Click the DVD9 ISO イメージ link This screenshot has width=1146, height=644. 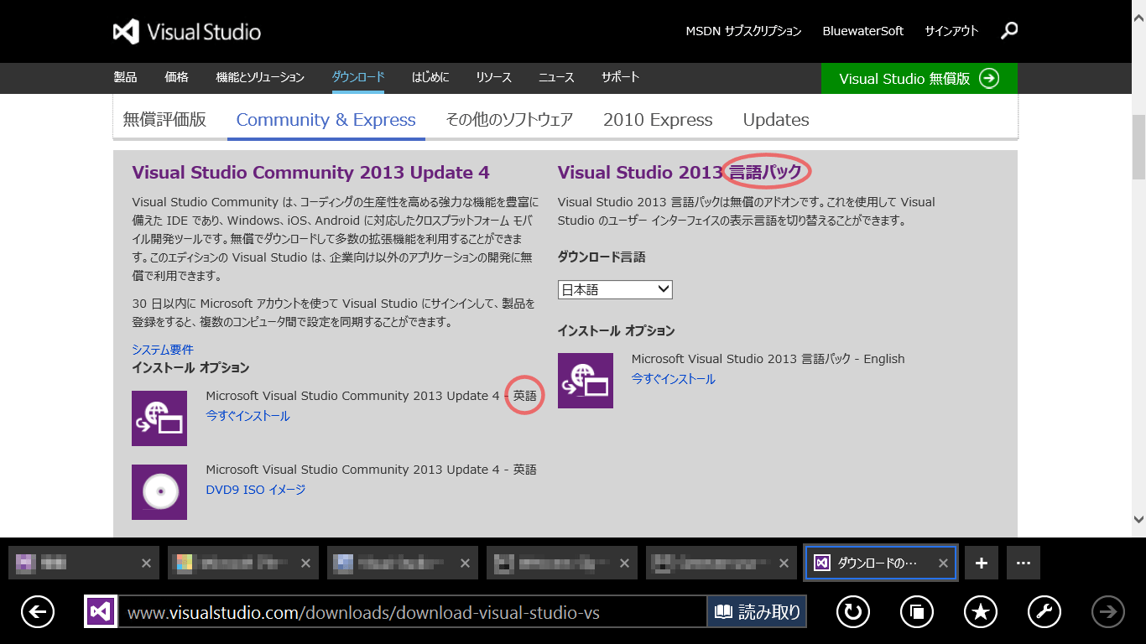(256, 490)
